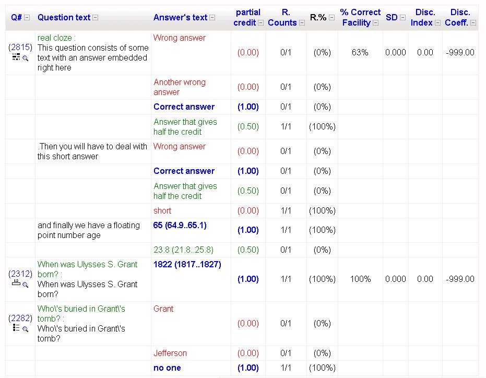Open question number 2815 link
This screenshot has height=378, width=486.
(x=20, y=47)
